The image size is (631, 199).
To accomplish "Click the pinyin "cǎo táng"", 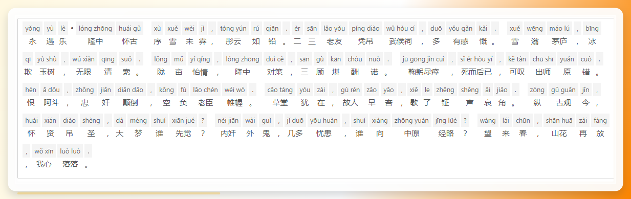I will [x=280, y=90].
